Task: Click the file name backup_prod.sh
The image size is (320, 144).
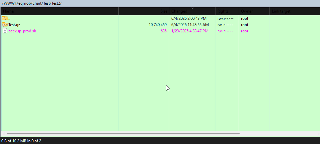Action: (22, 31)
